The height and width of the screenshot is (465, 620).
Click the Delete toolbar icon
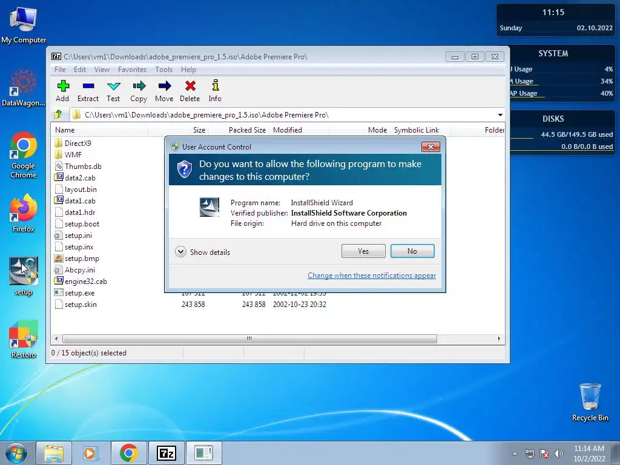pos(190,91)
